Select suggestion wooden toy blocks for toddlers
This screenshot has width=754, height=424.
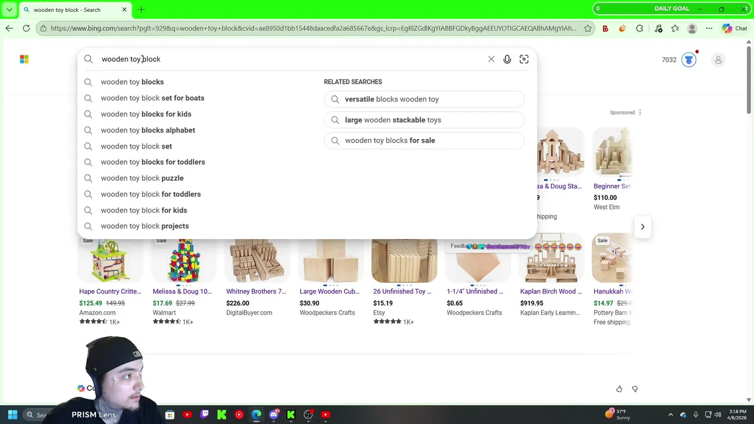[153, 162]
